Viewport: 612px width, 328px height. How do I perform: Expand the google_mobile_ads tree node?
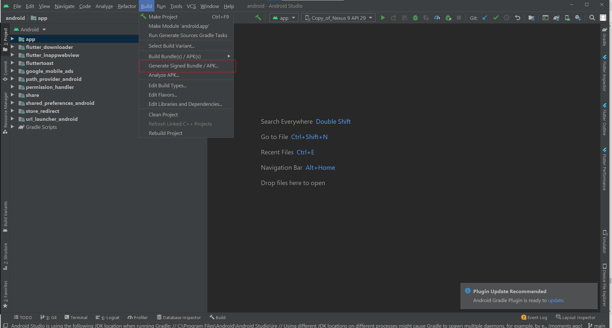[12, 71]
